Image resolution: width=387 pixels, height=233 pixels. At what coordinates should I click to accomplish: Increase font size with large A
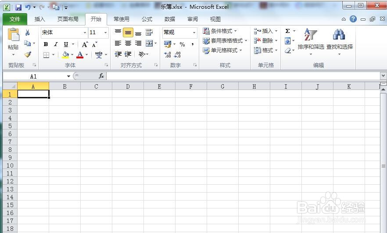click(85, 44)
